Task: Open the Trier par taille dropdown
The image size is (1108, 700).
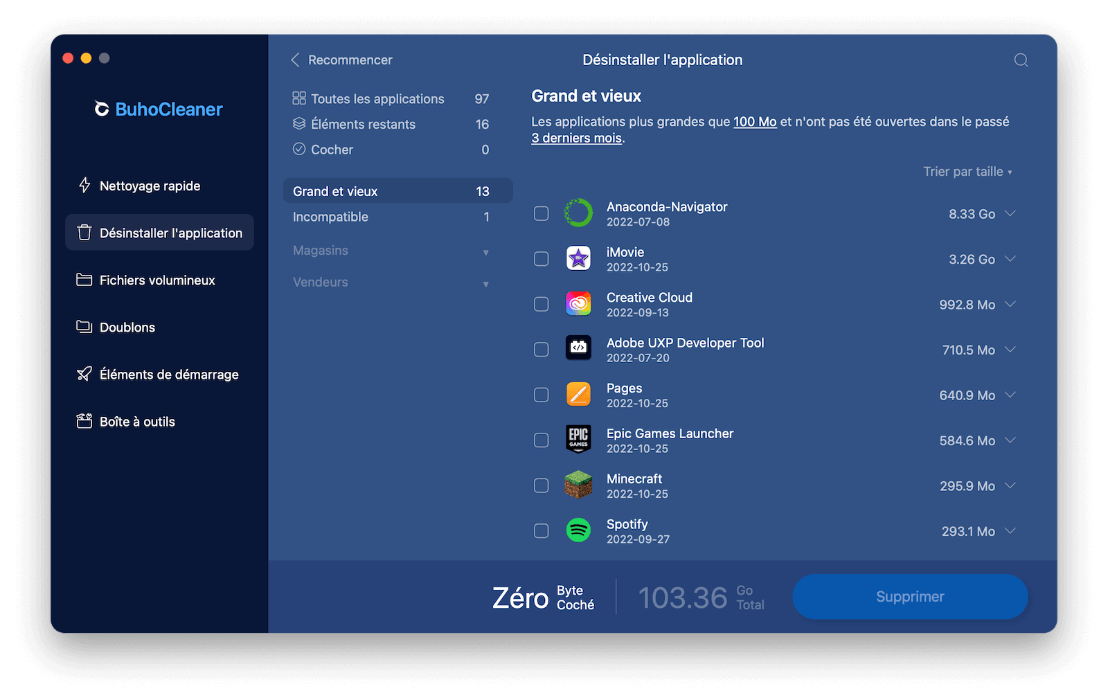Action: 967,172
